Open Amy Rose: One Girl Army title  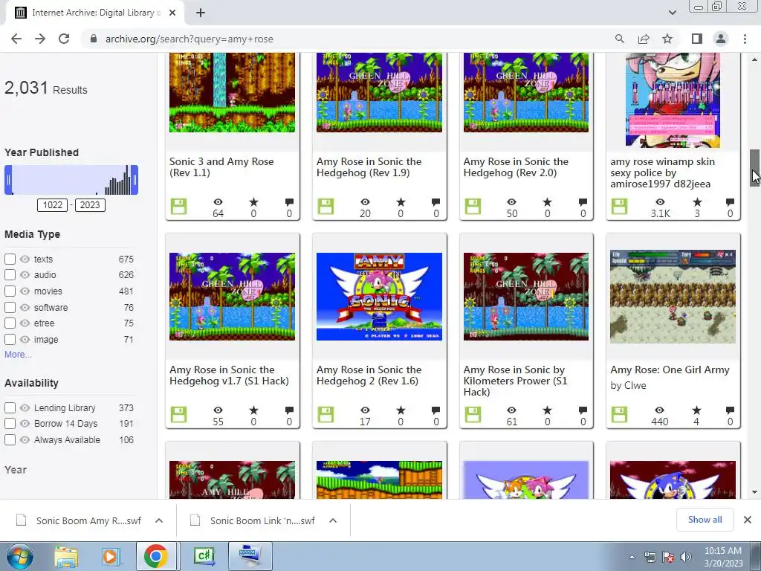pyautogui.click(x=670, y=370)
